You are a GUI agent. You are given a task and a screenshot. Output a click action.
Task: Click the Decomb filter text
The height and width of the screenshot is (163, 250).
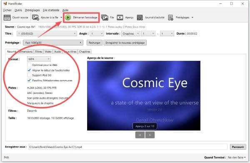(32, 111)
